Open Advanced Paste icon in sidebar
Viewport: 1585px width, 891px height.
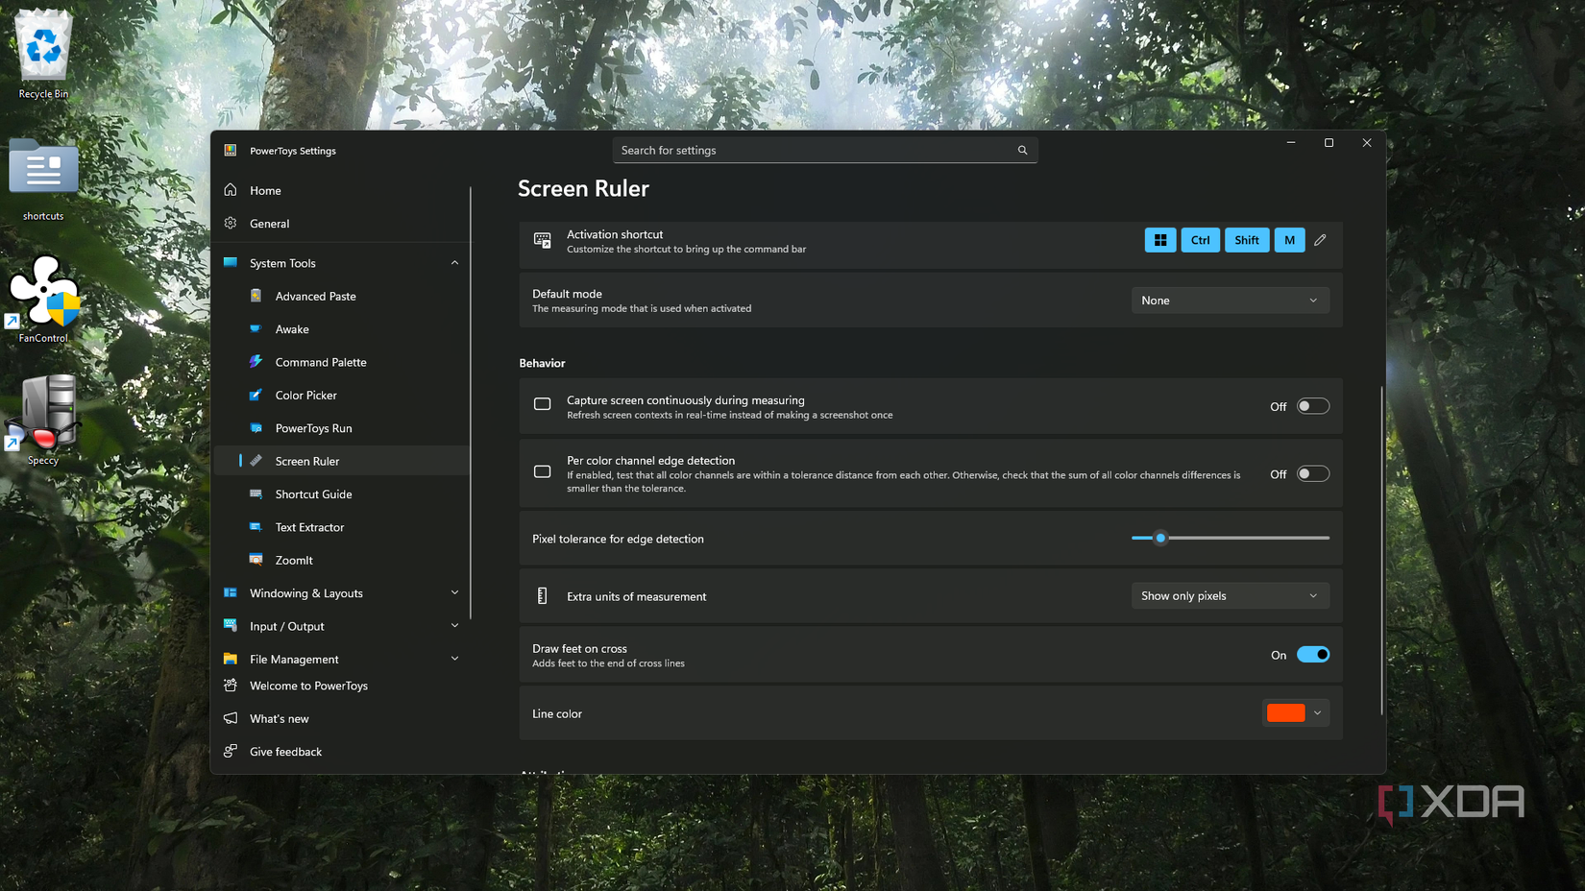pyautogui.click(x=256, y=296)
